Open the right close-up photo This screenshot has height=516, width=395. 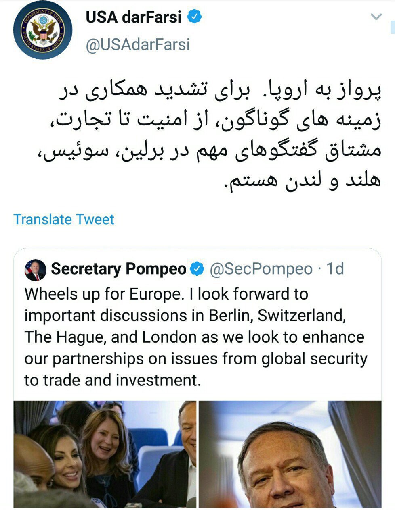[290, 454]
